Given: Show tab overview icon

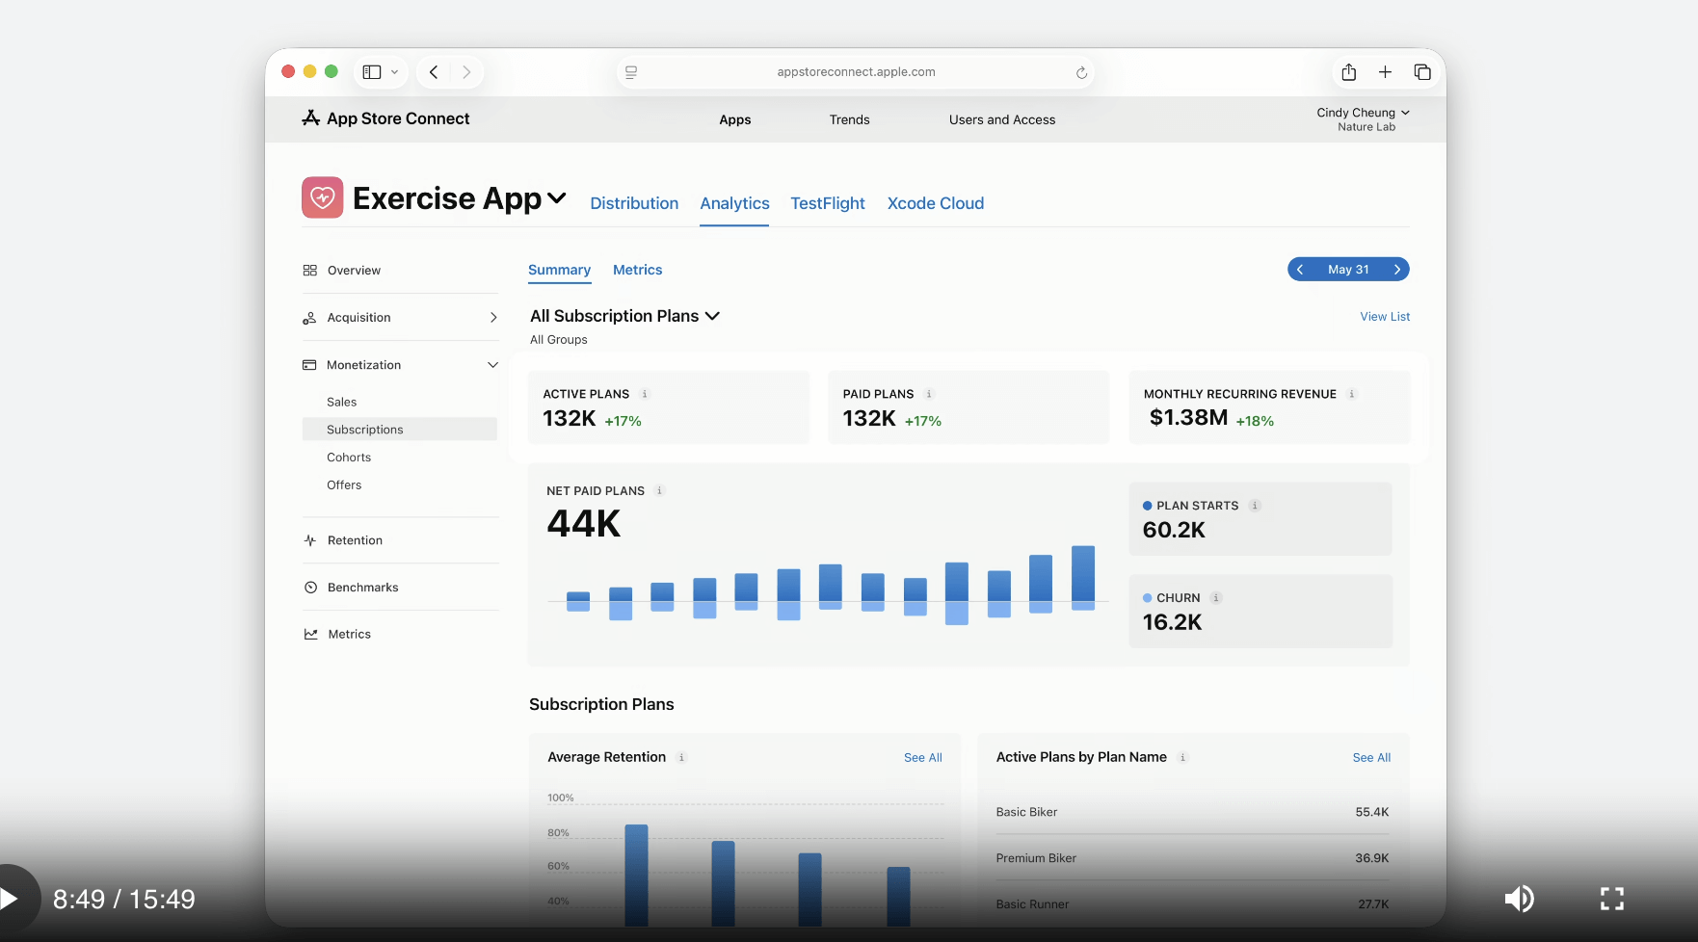Looking at the screenshot, I should coord(1422,72).
